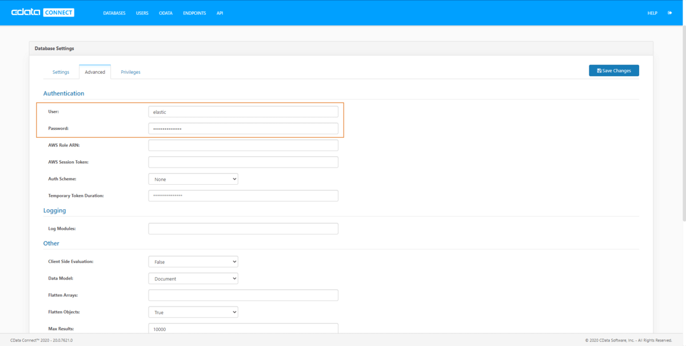Switch to the Settings tab
Image resolution: width=686 pixels, height=346 pixels.
(61, 72)
